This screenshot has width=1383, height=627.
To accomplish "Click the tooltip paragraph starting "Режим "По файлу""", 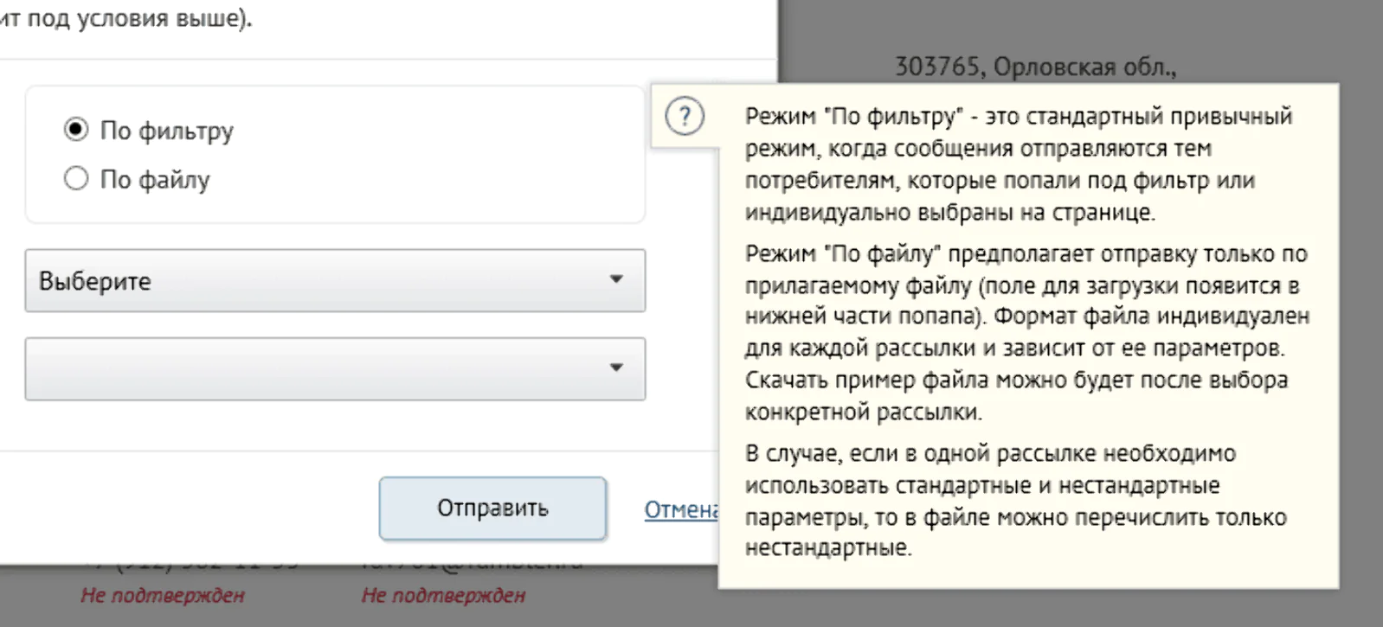I will coord(1026,332).
